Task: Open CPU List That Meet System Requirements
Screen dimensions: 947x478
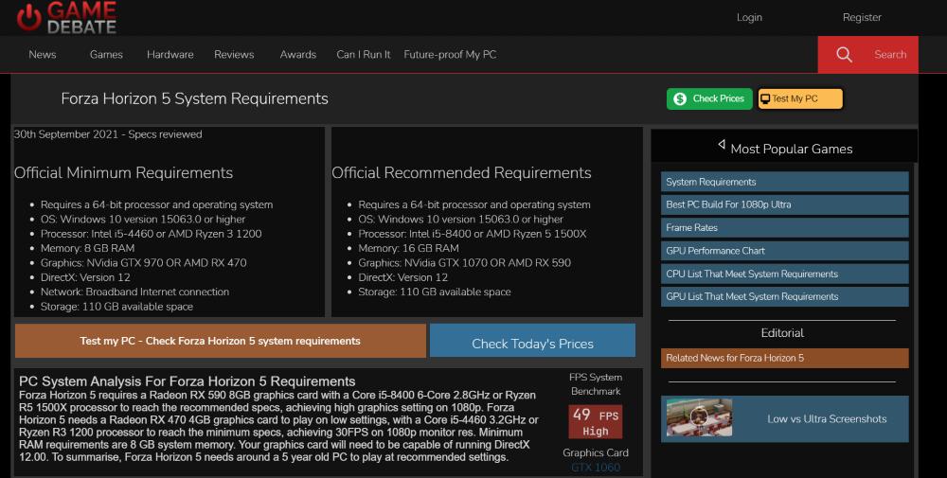Action: pos(784,274)
